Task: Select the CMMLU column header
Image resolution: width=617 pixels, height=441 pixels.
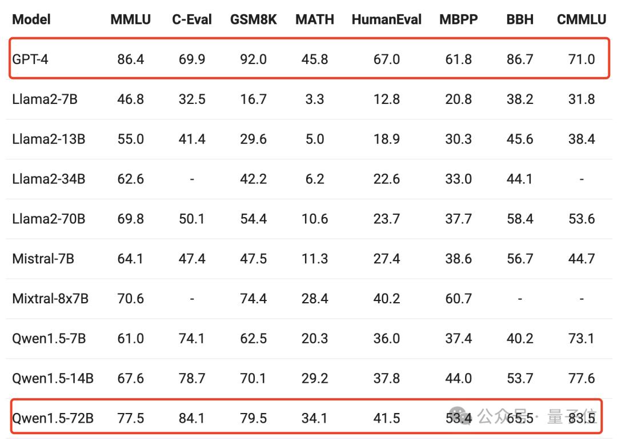Action: point(581,19)
